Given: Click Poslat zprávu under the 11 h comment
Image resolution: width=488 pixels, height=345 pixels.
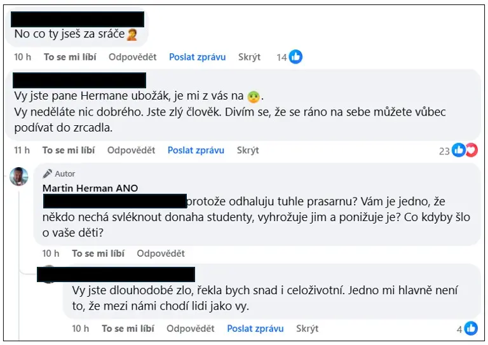Looking at the screenshot, I should pyautogui.click(x=196, y=150).
